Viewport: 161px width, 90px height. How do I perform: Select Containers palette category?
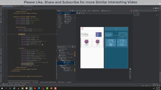point(60,23)
